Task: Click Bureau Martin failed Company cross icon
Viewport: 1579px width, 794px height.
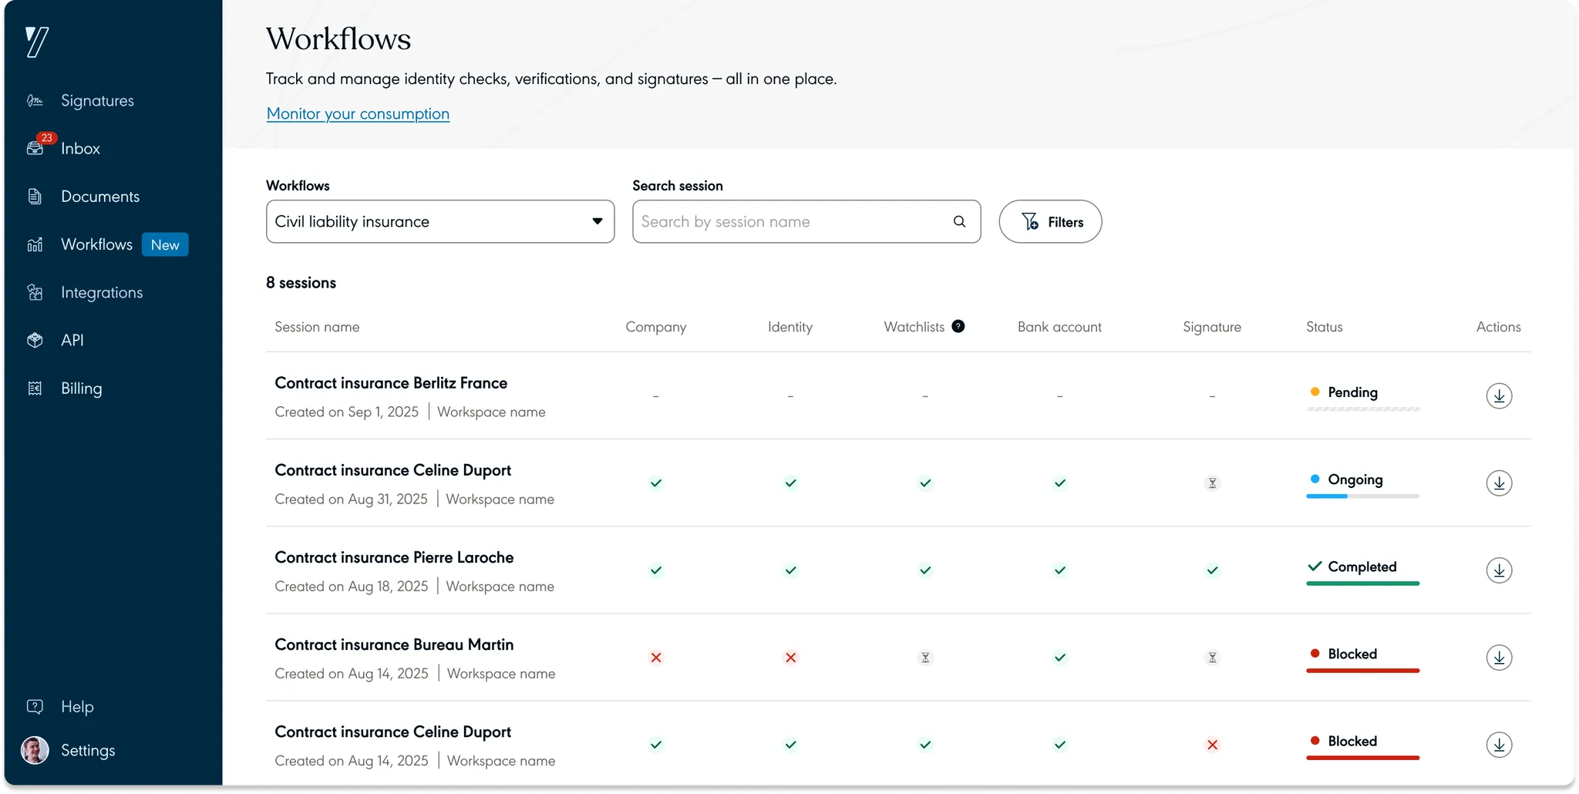Action: tap(656, 658)
